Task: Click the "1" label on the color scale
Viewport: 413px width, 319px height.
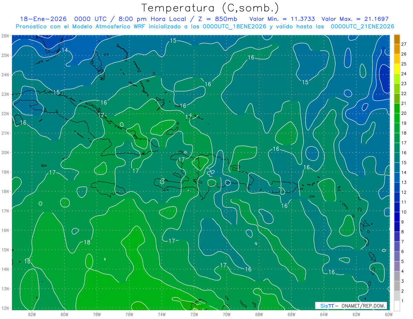Action: point(402,301)
